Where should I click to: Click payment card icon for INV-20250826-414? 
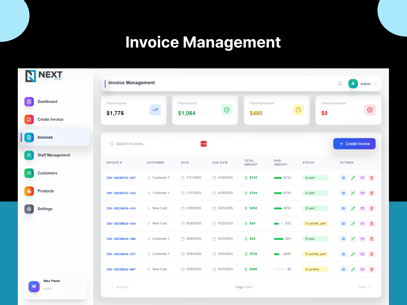(362, 208)
